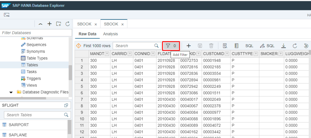
Task: Select Tasks in the catalog tree
Action: [32, 72]
